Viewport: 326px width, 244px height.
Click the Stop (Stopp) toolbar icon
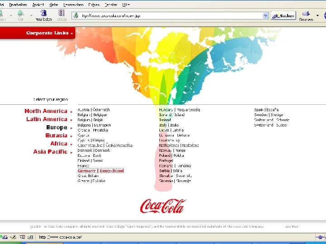[x=62, y=13]
